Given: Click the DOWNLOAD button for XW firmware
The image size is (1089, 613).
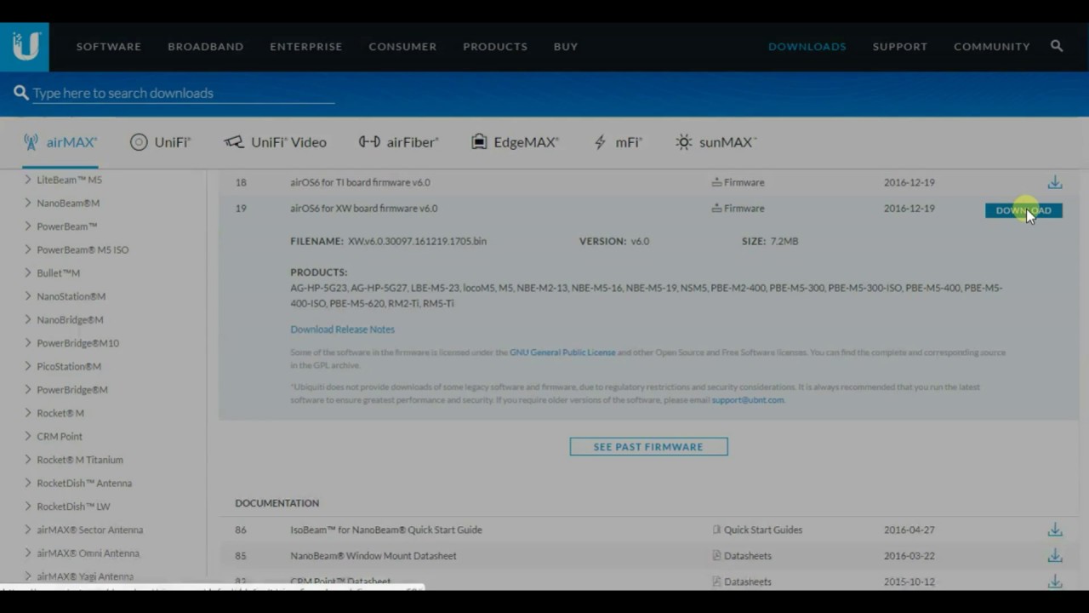Looking at the screenshot, I should (1023, 210).
